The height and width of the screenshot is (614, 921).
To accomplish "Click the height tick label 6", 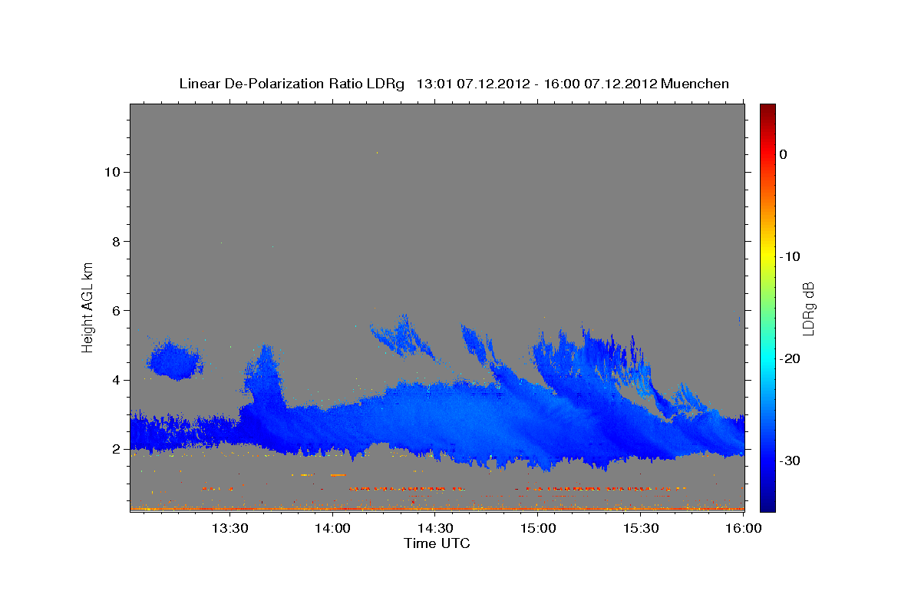I will pos(116,310).
